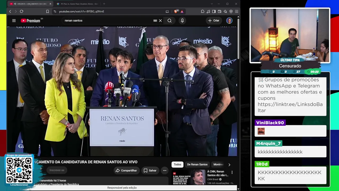Viewport: 339px width, 191px height.
Task: Click the Inscrever-se button
Action: (x=57, y=170)
